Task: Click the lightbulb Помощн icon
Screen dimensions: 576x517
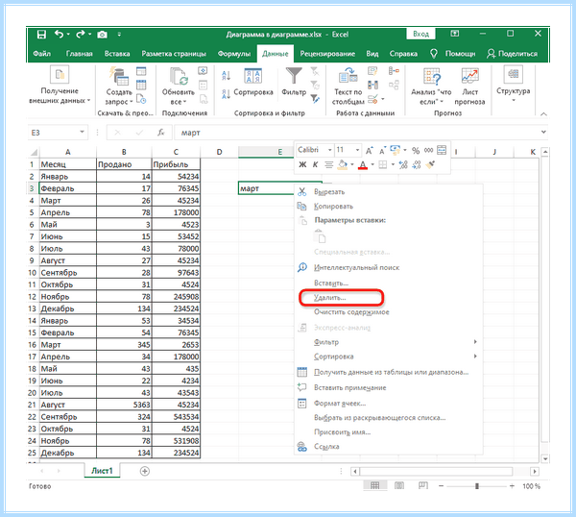Action: pyautogui.click(x=434, y=54)
